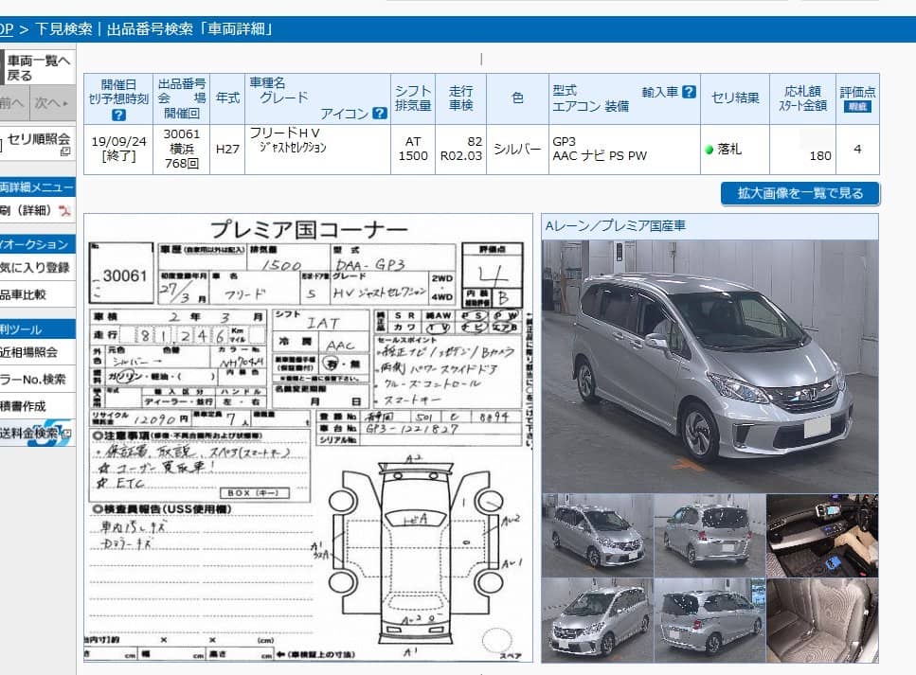Click AT 1500 shift displacement cell

click(413, 149)
